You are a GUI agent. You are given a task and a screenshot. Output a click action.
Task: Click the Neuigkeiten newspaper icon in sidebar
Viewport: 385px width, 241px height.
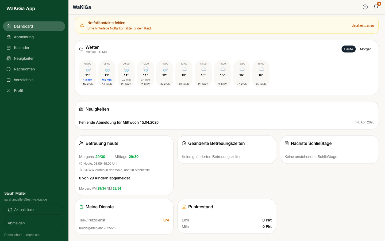tap(9, 58)
